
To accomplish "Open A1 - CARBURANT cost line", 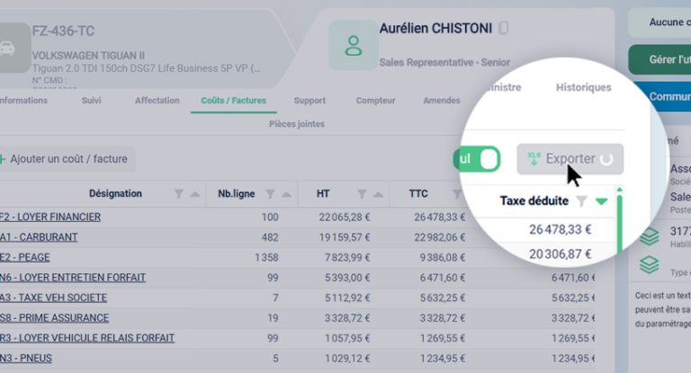I will 39,237.
